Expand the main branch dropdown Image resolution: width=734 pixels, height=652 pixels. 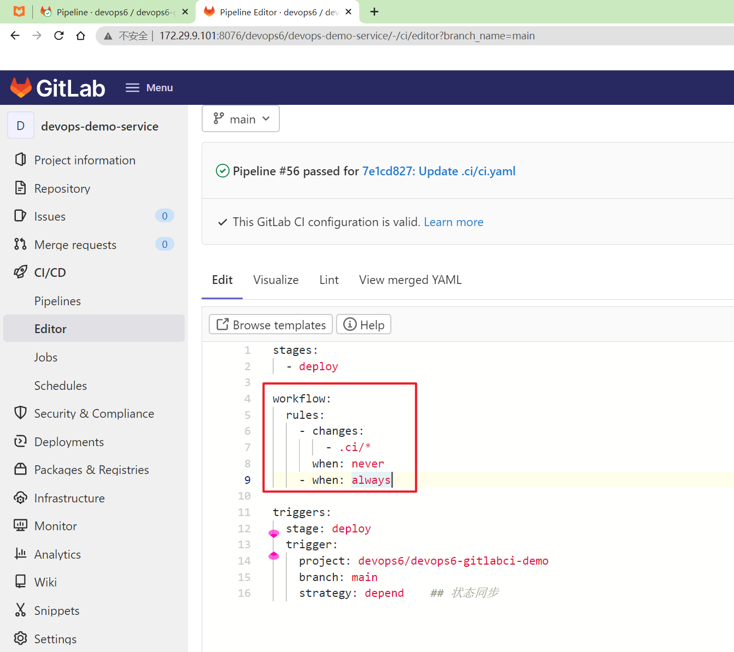240,118
